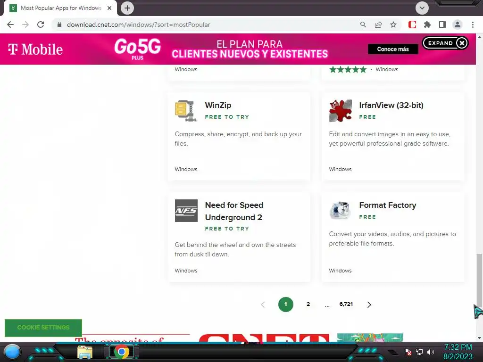The image size is (483, 362).
Task: Open the WinZip title link
Action: [218, 105]
